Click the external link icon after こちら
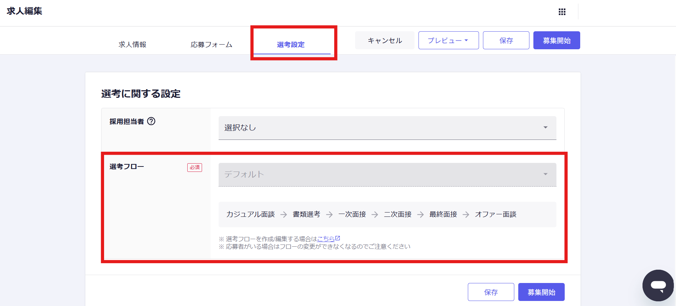The image size is (676, 306). [x=337, y=238]
